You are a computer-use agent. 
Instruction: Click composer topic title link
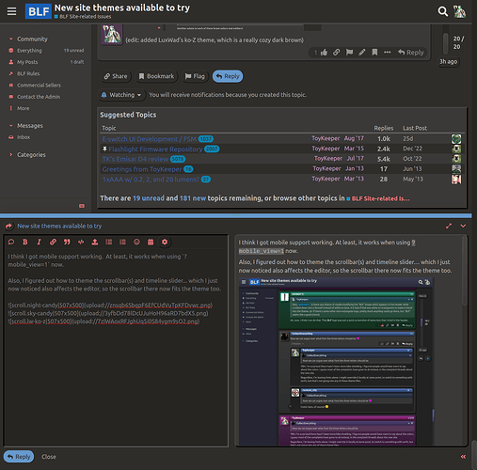pos(59,226)
